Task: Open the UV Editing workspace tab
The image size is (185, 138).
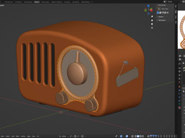Action: [x=76, y=2]
